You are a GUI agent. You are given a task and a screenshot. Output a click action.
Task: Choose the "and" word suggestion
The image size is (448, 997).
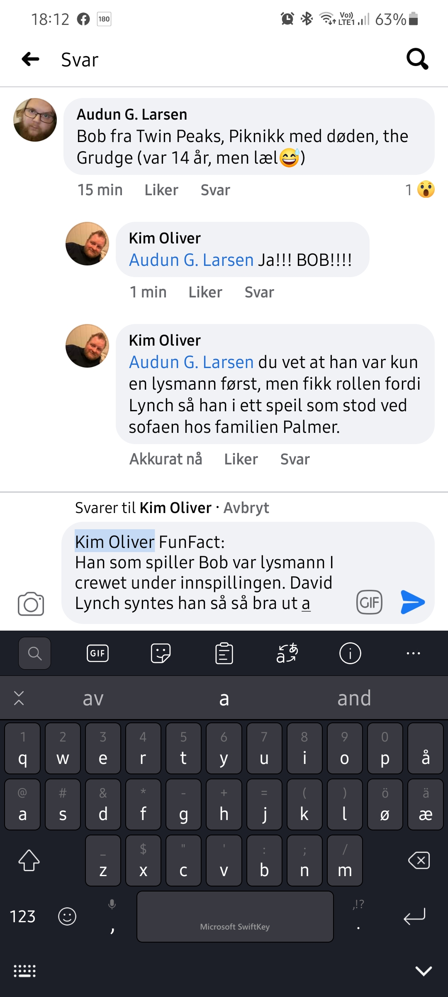354,698
